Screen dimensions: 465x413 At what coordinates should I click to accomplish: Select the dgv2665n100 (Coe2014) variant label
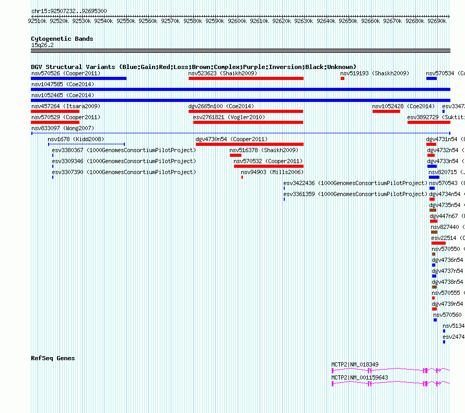(x=221, y=106)
